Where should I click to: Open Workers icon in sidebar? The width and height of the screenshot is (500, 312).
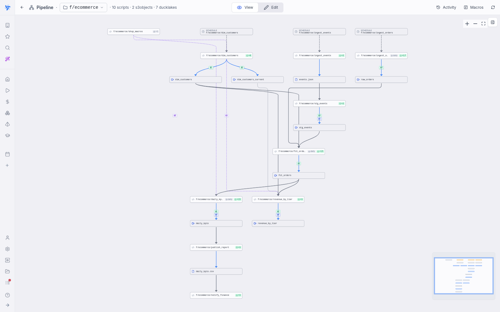click(7, 260)
